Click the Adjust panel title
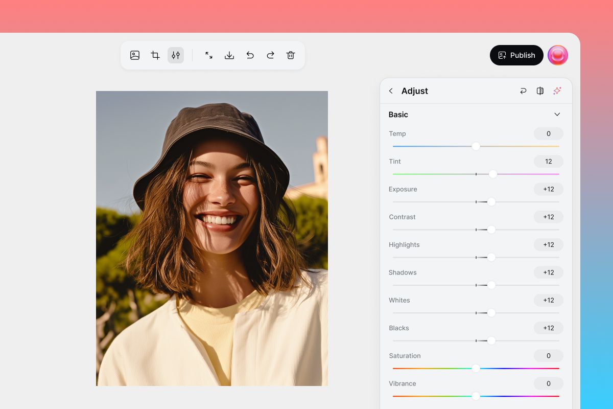 [415, 91]
